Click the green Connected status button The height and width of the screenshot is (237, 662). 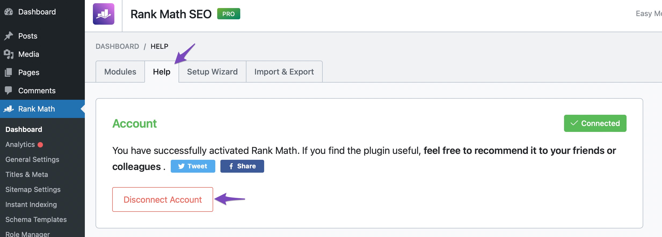pos(595,123)
